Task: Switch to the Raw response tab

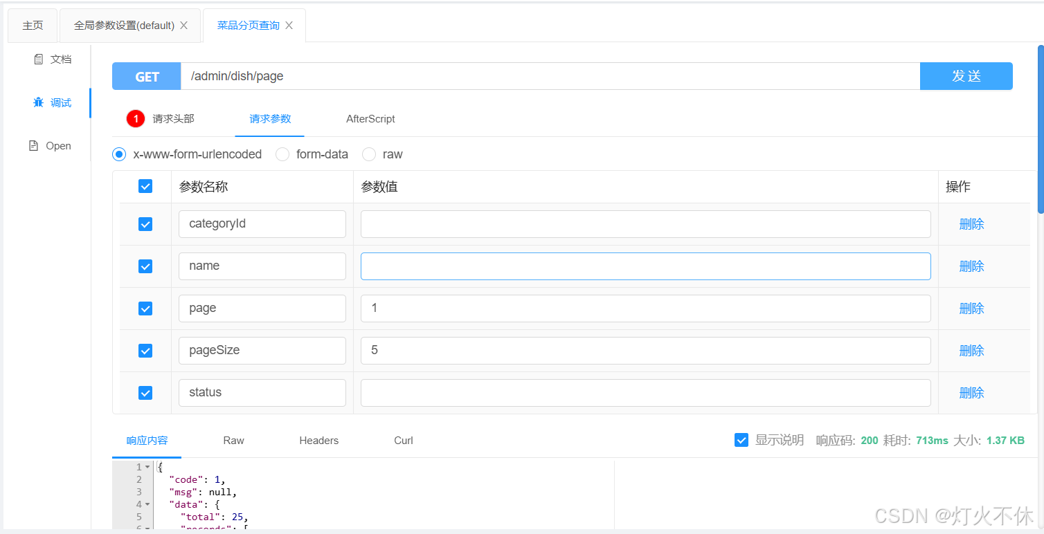Action: point(233,441)
